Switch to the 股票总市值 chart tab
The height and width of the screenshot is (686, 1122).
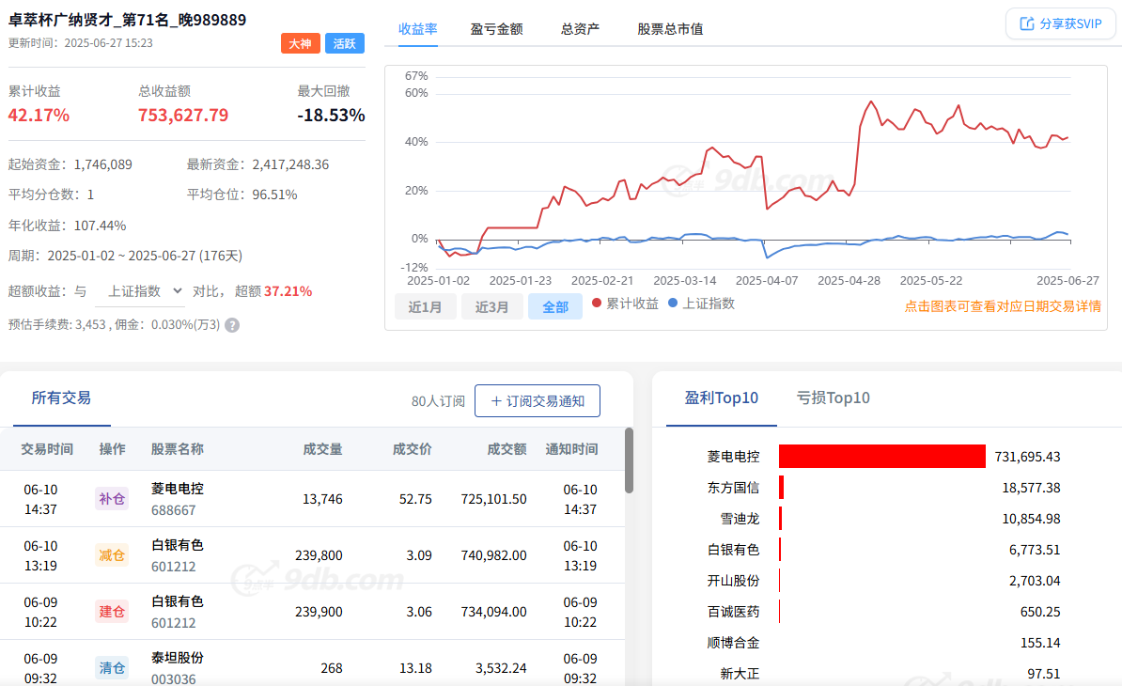[671, 29]
